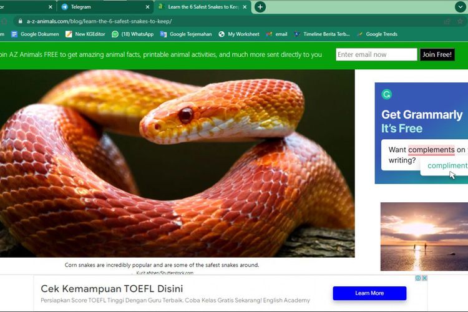This screenshot has width=468, height=312.
Task: Click the Join Free! button
Action: [x=437, y=55]
